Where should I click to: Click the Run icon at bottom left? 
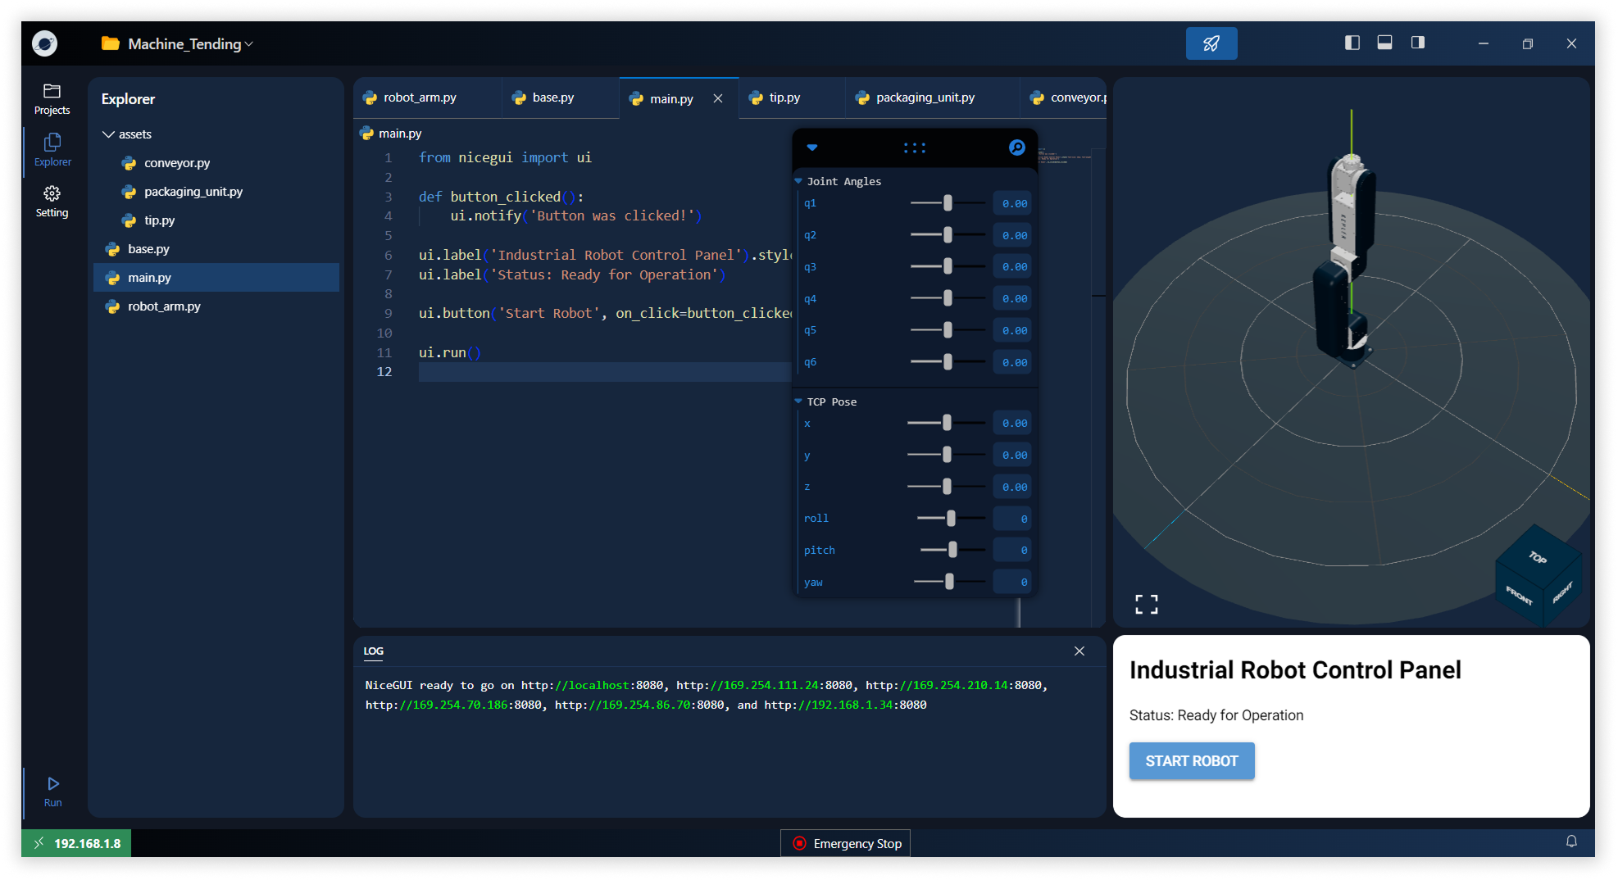pyautogui.click(x=52, y=789)
